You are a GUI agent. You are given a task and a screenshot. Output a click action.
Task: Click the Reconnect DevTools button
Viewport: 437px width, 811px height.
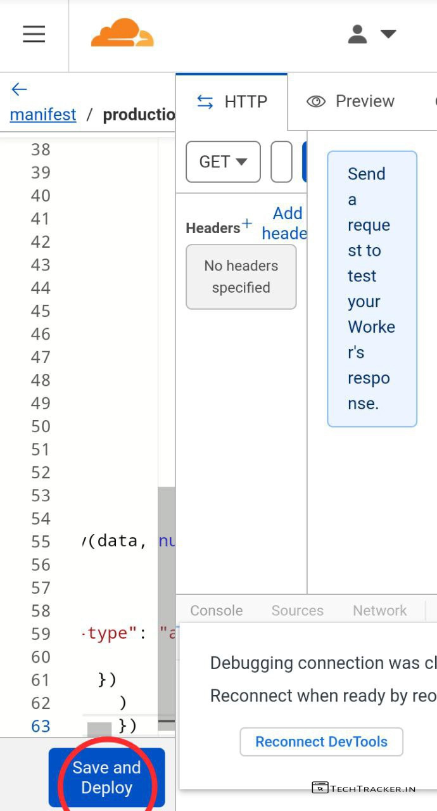pos(321,741)
